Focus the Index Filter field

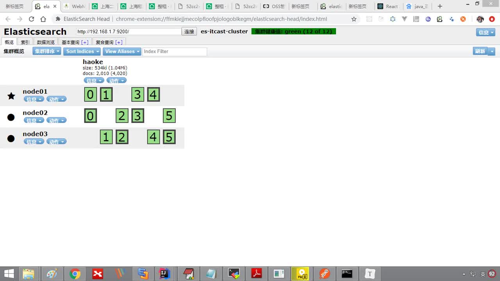(x=175, y=52)
